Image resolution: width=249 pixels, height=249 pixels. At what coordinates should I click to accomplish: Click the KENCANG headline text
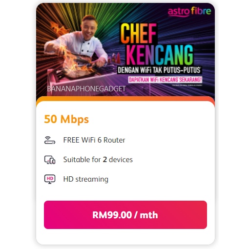click(160, 55)
